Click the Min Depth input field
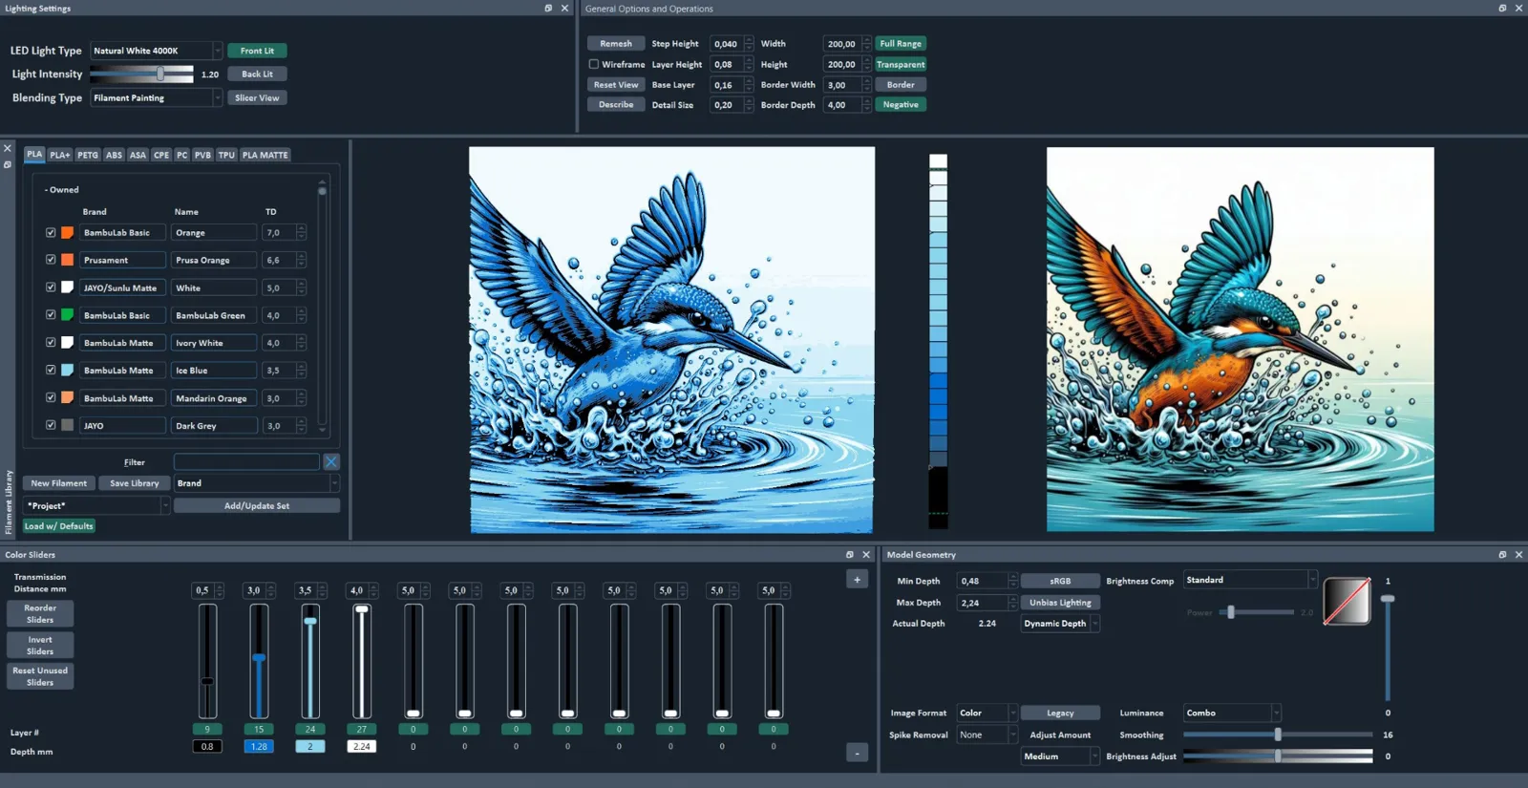The height and width of the screenshot is (788, 1528). click(x=983, y=581)
